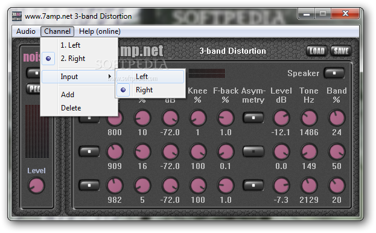The height and width of the screenshot is (233, 376).
Task: Click the value 2129 under Tone knob
Action: [309, 200]
